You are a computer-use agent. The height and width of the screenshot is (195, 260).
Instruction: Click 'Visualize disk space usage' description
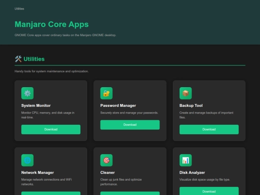(205, 180)
